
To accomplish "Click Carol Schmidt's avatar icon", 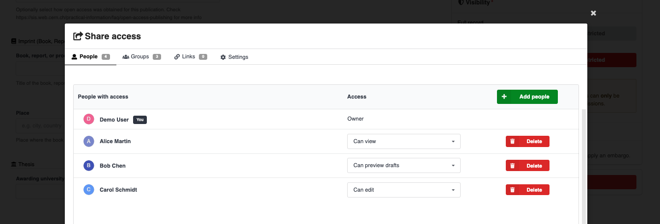I will coord(88,190).
